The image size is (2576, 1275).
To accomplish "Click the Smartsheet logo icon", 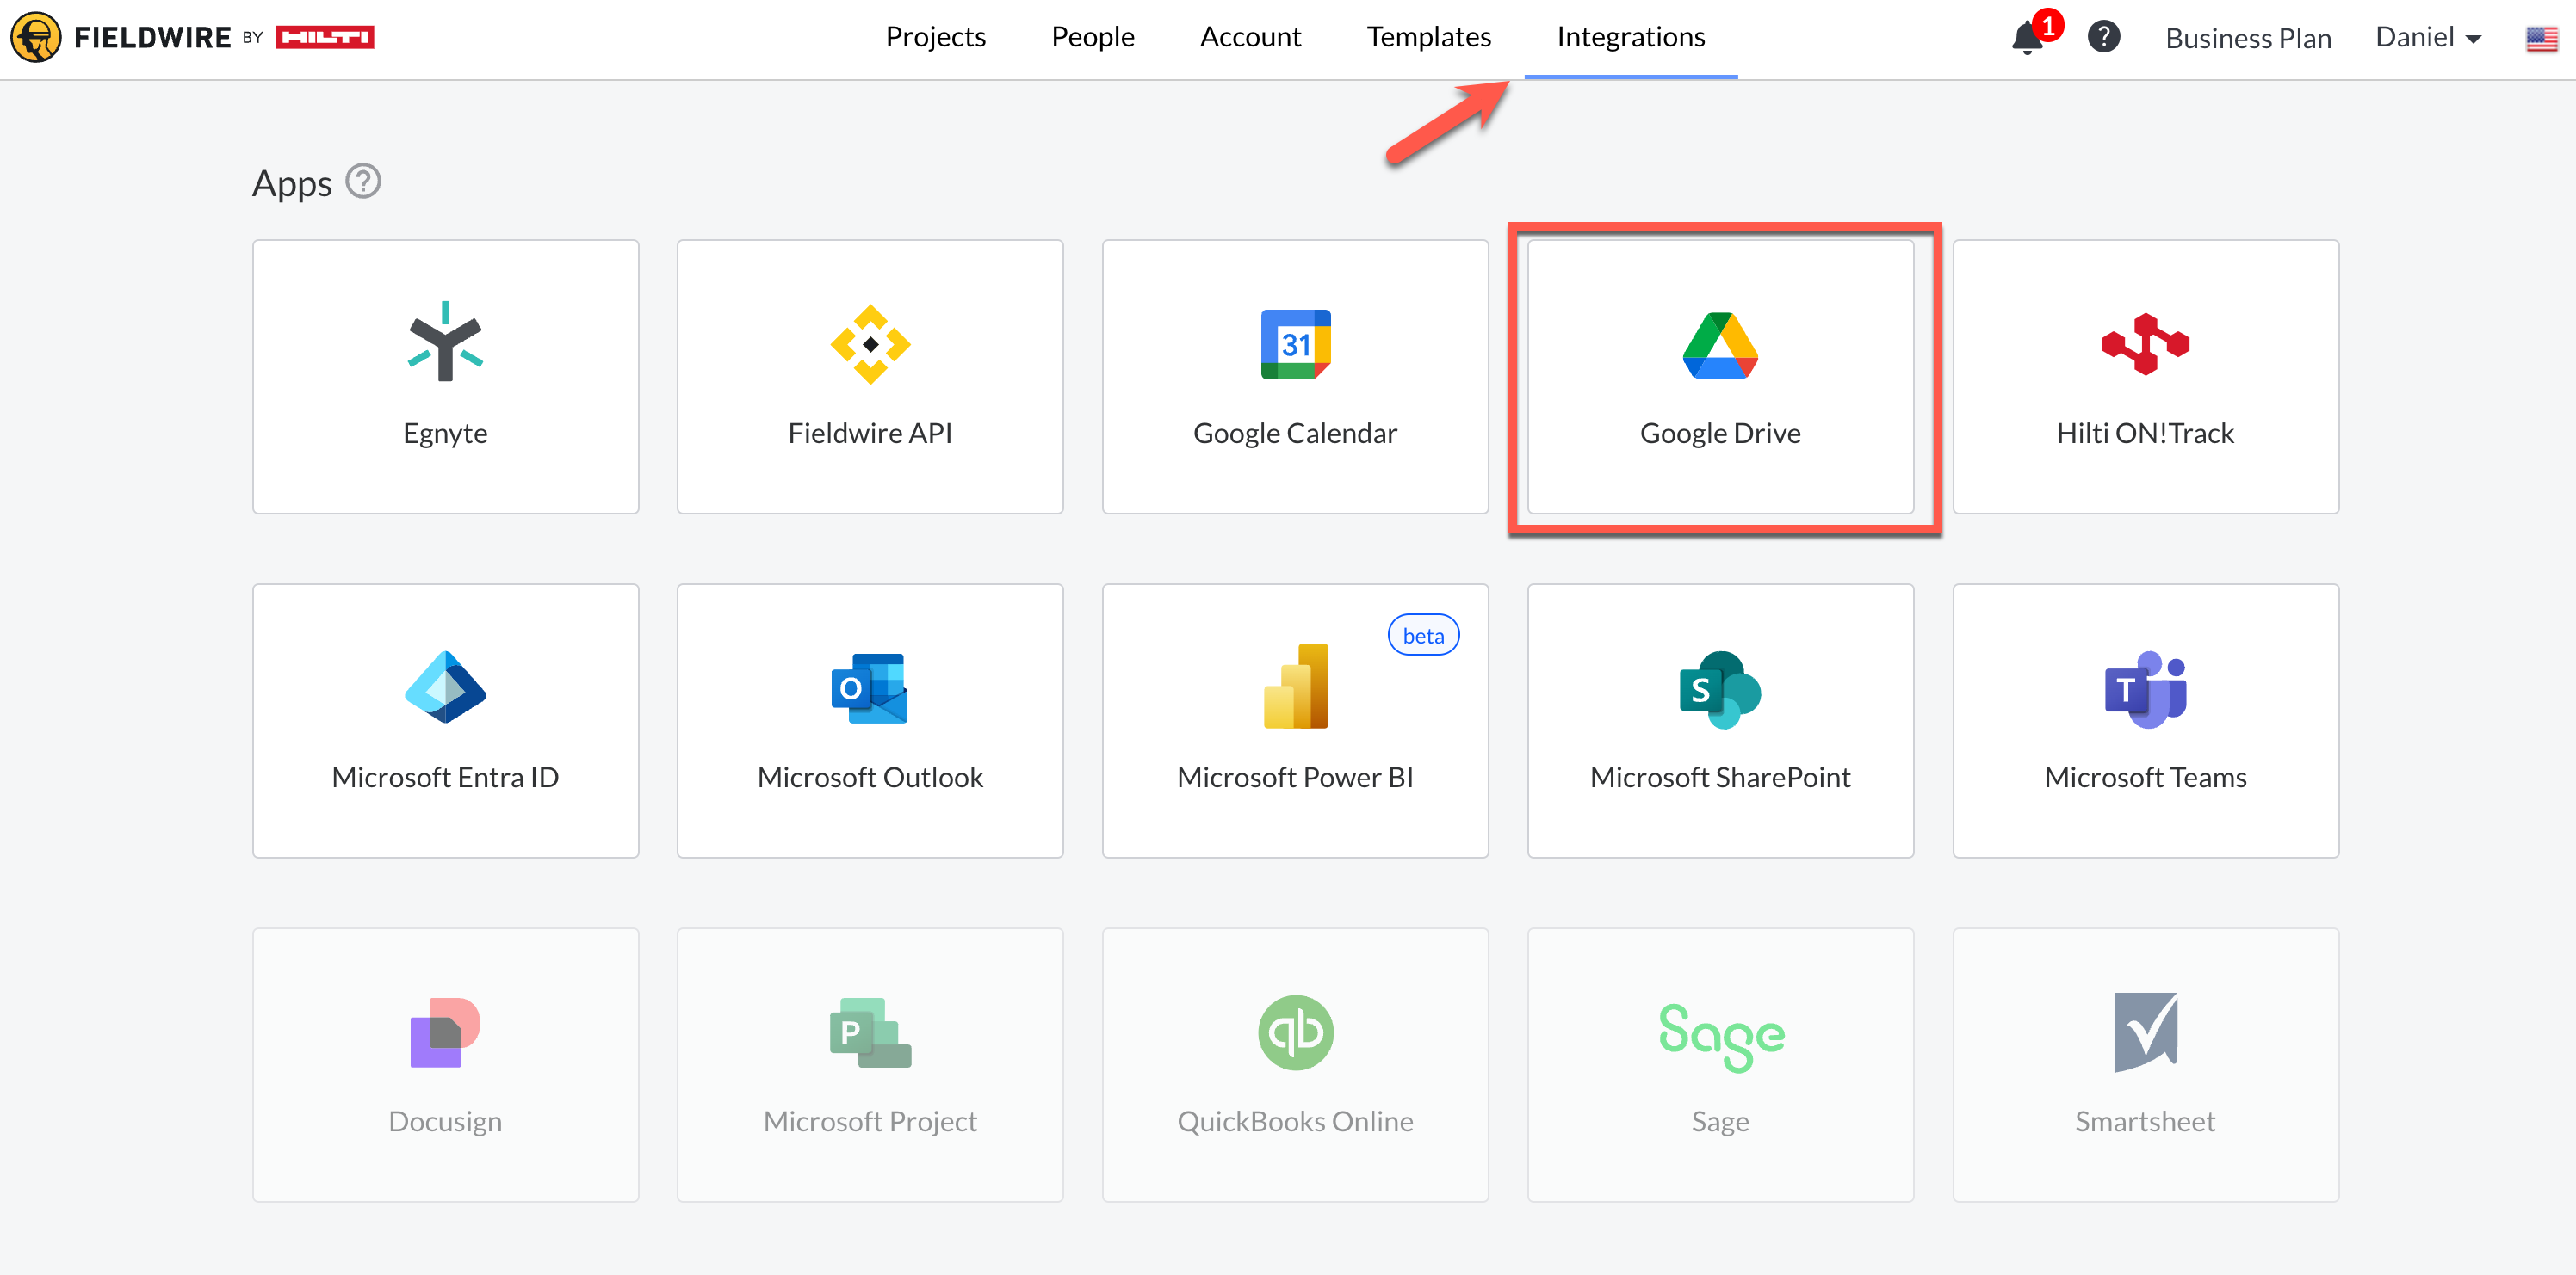I will [2145, 1032].
